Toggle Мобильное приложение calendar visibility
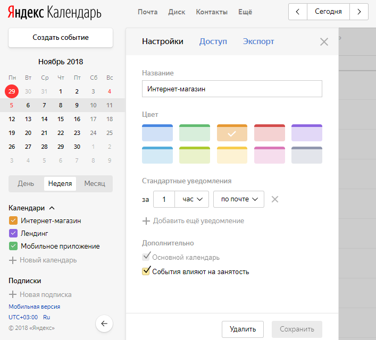 click(x=13, y=246)
